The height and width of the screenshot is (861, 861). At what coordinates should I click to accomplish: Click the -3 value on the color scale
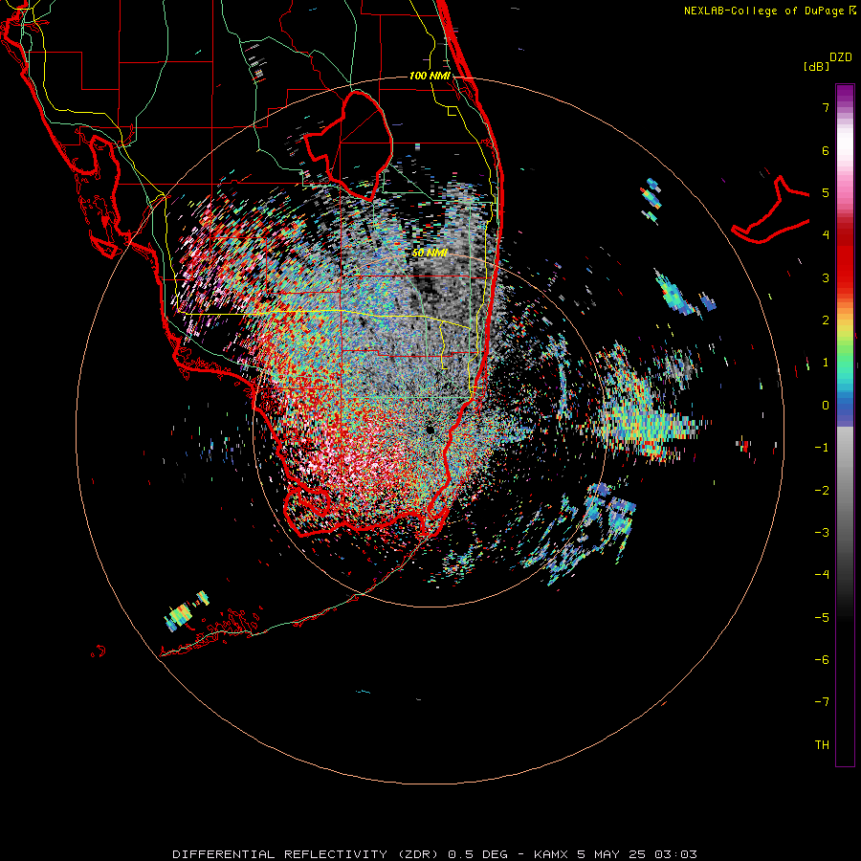point(822,533)
